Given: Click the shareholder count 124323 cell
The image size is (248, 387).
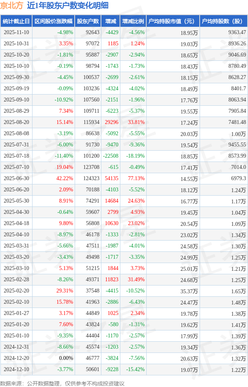Looking at the screenshot, I should [x=91, y=179].
